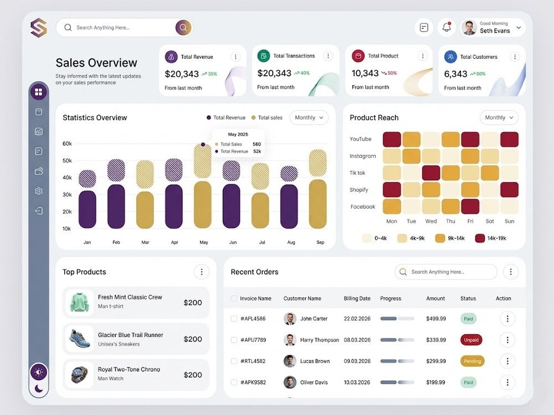Check the #RTL4582 order checkbox
This screenshot has height=415, width=554.
[x=234, y=361]
